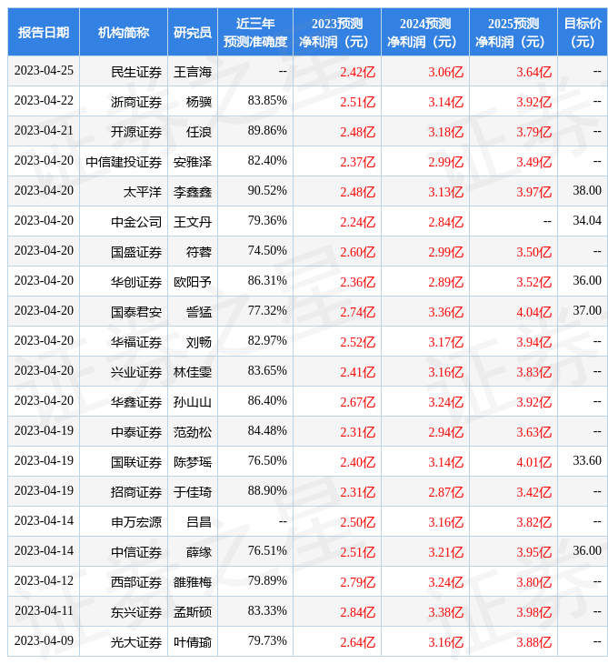Viewport: 608px width, 664px height.
Task: Click analyst name 薛缘
Action: click(x=199, y=552)
